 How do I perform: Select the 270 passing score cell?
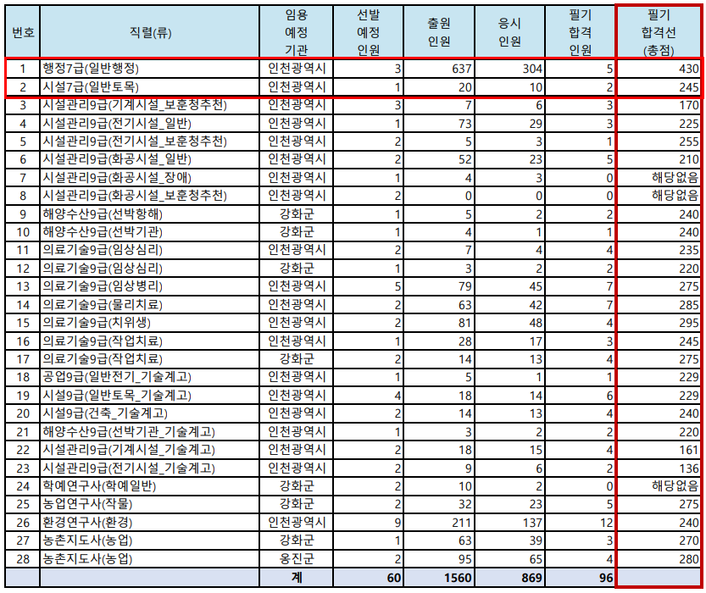pos(659,540)
